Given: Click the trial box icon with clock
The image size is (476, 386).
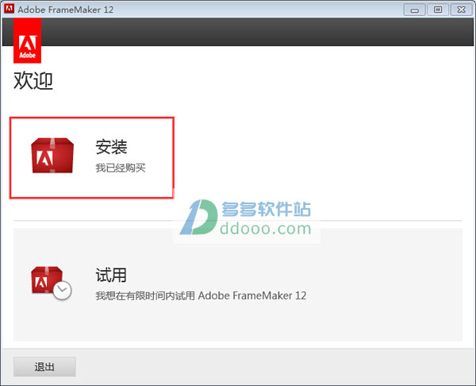Looking at the screenshot, I should coord(52,283).
